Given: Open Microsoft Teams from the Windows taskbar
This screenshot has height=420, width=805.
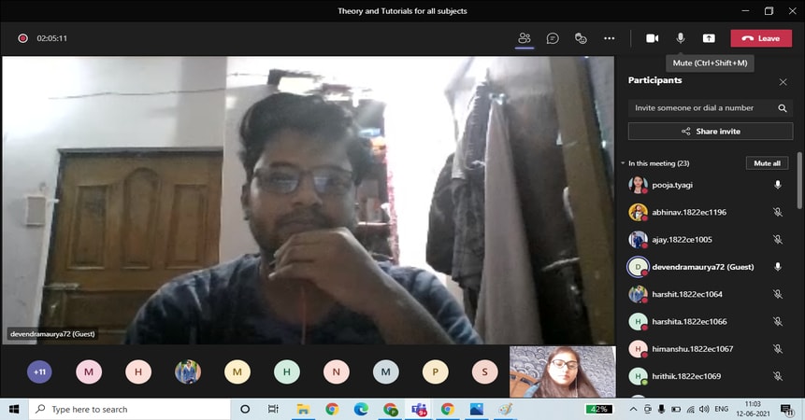Looking at the screenshot, I should click(x=419, y=409).
